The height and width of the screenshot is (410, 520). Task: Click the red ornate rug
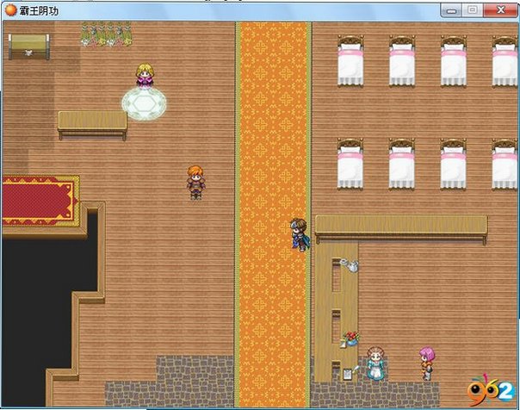point(40,201)
